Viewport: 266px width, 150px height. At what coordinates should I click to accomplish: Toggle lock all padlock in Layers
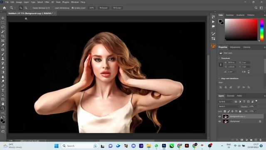[240, 111]
